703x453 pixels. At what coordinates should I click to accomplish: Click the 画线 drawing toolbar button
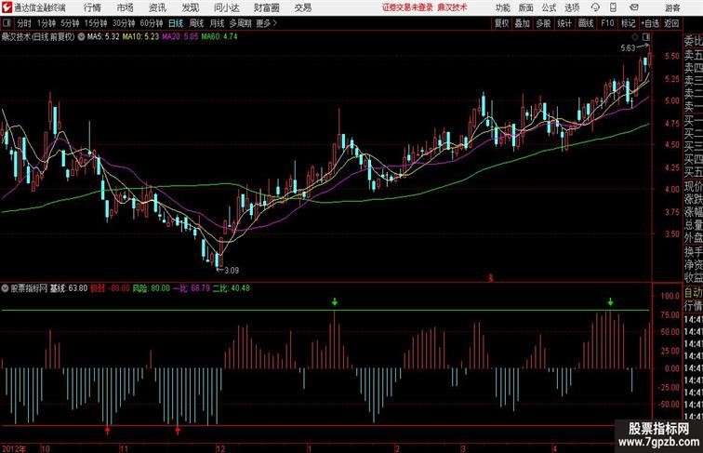[586, 23]
